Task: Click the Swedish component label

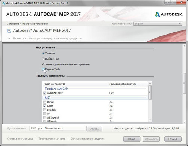Action: (x=51, y=110)
